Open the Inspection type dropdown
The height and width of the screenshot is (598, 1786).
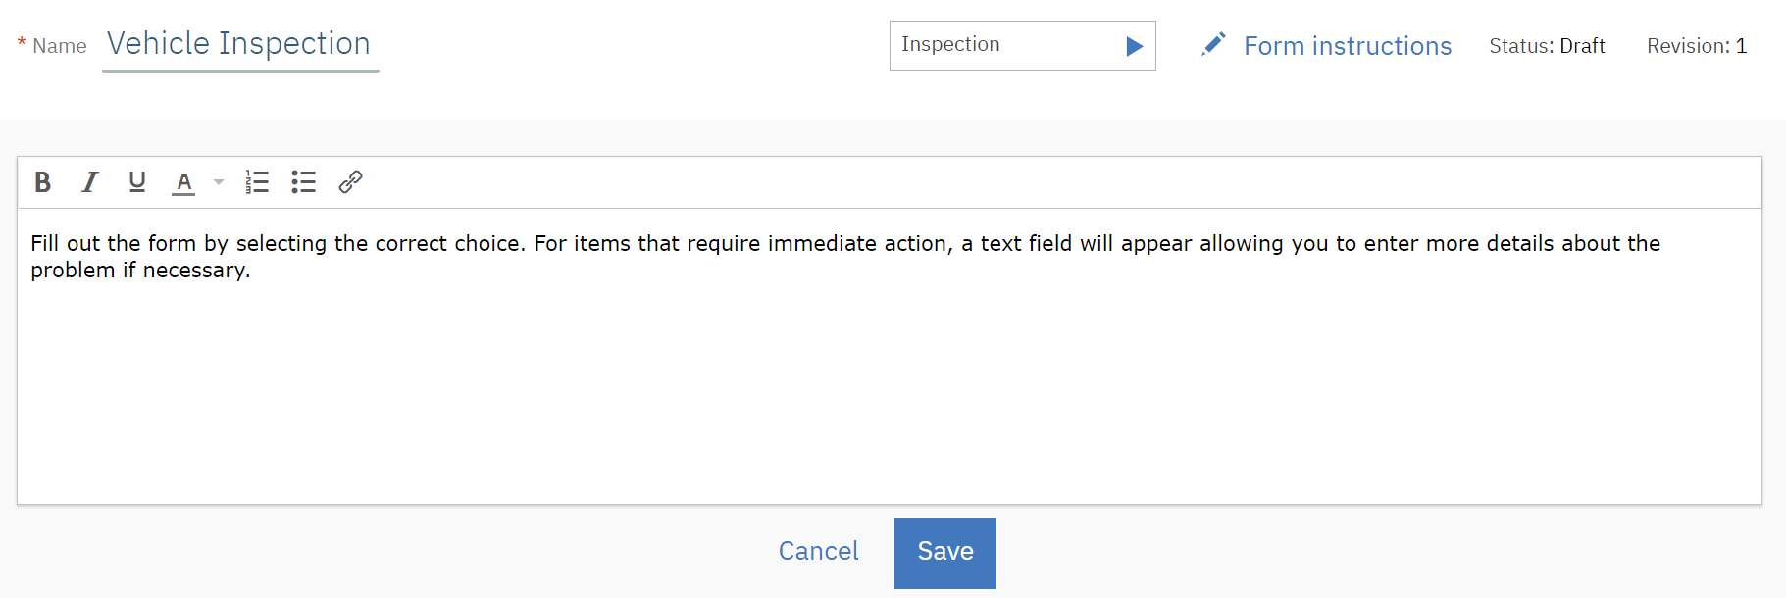tap(1022, 45)
